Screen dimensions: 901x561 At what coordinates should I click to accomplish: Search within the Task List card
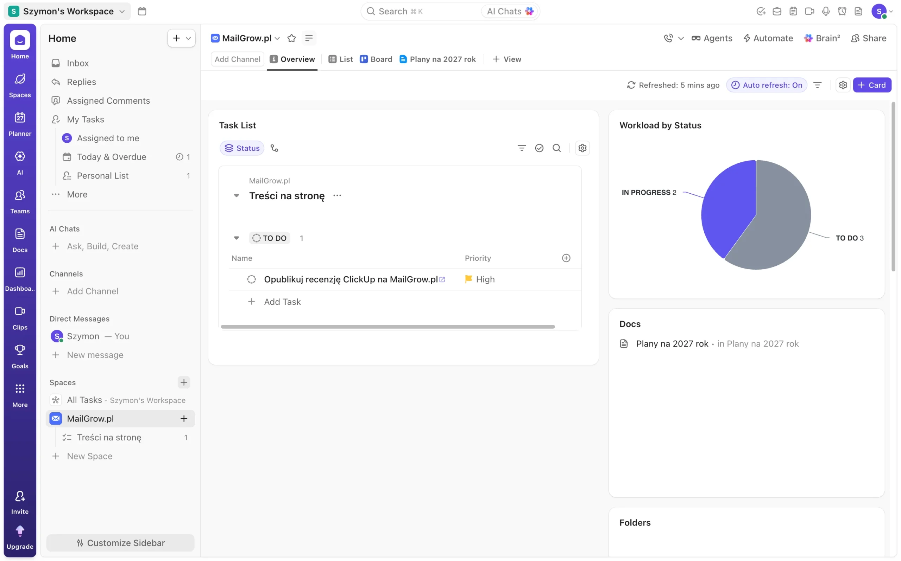point(557,148)
